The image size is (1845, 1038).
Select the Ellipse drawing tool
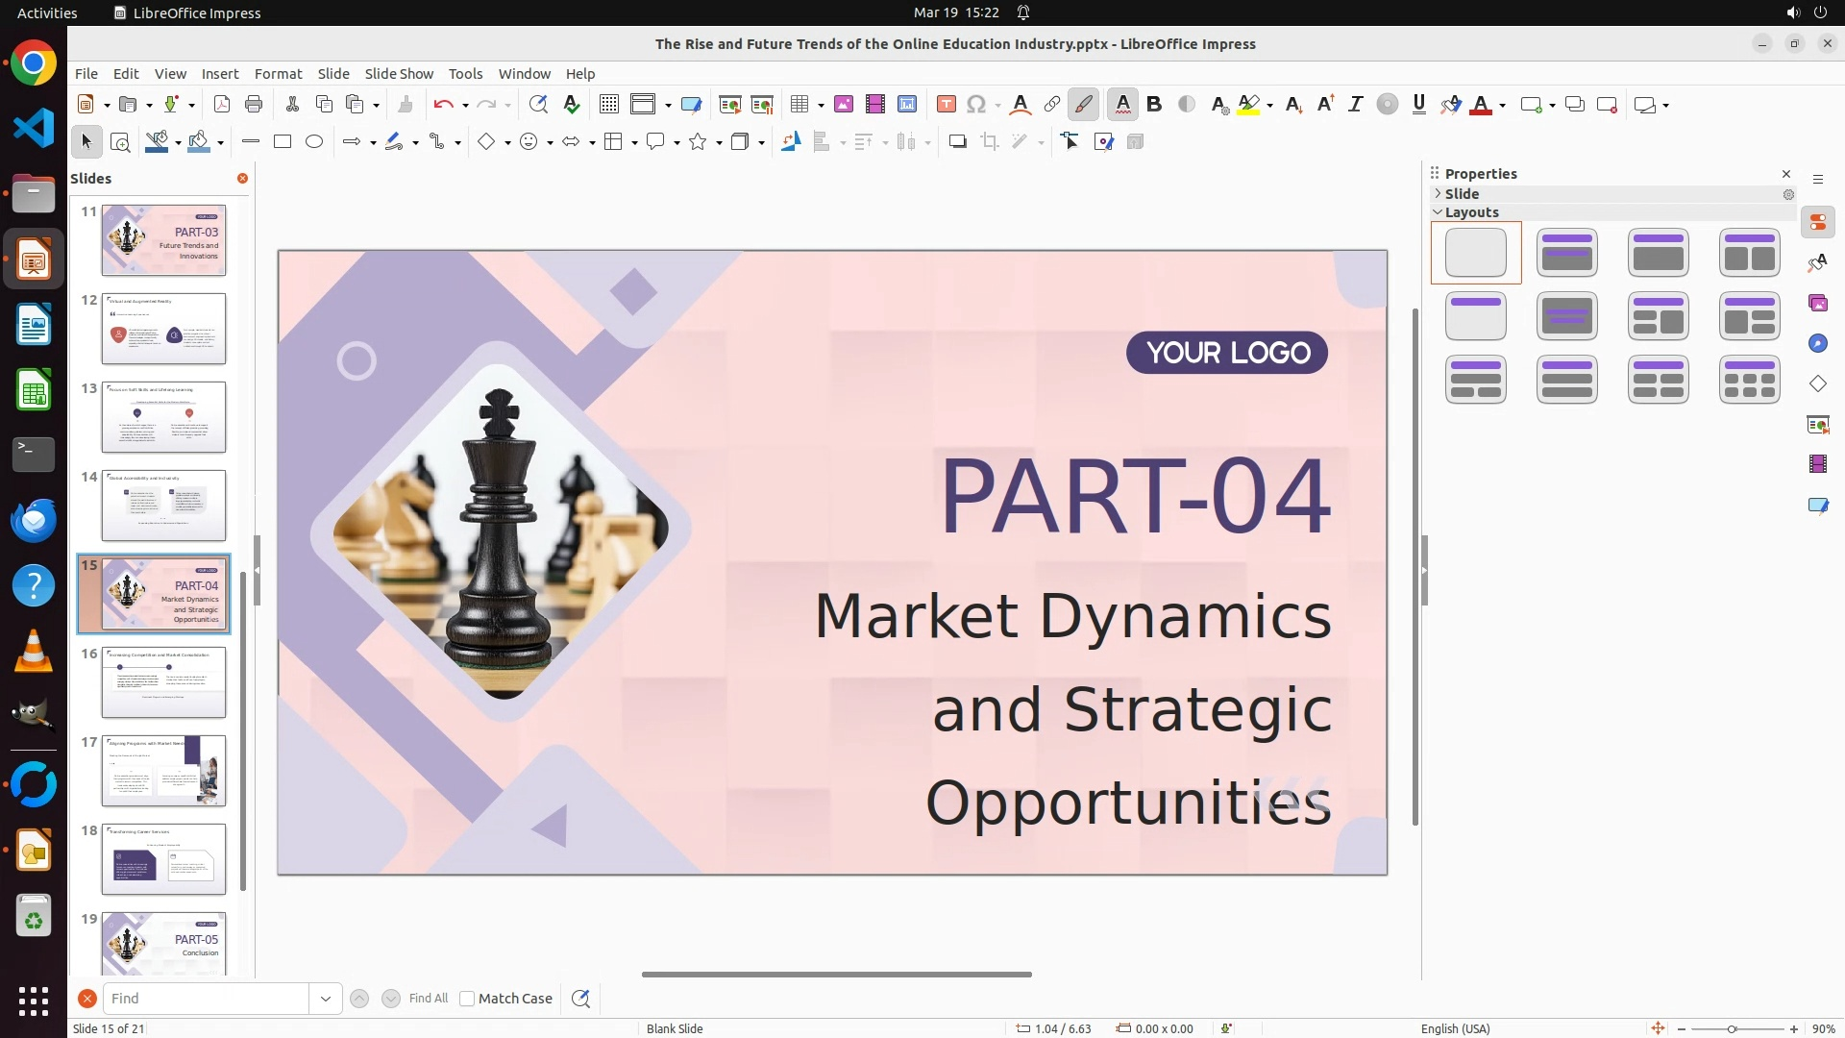point(314,142)
